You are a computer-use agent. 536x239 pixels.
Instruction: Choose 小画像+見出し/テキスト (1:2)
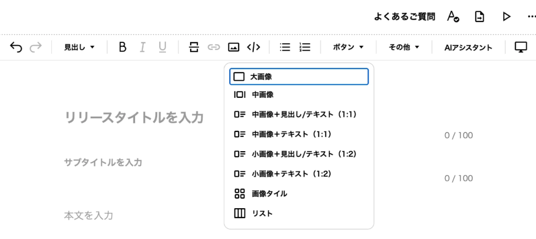pos(299,154)
